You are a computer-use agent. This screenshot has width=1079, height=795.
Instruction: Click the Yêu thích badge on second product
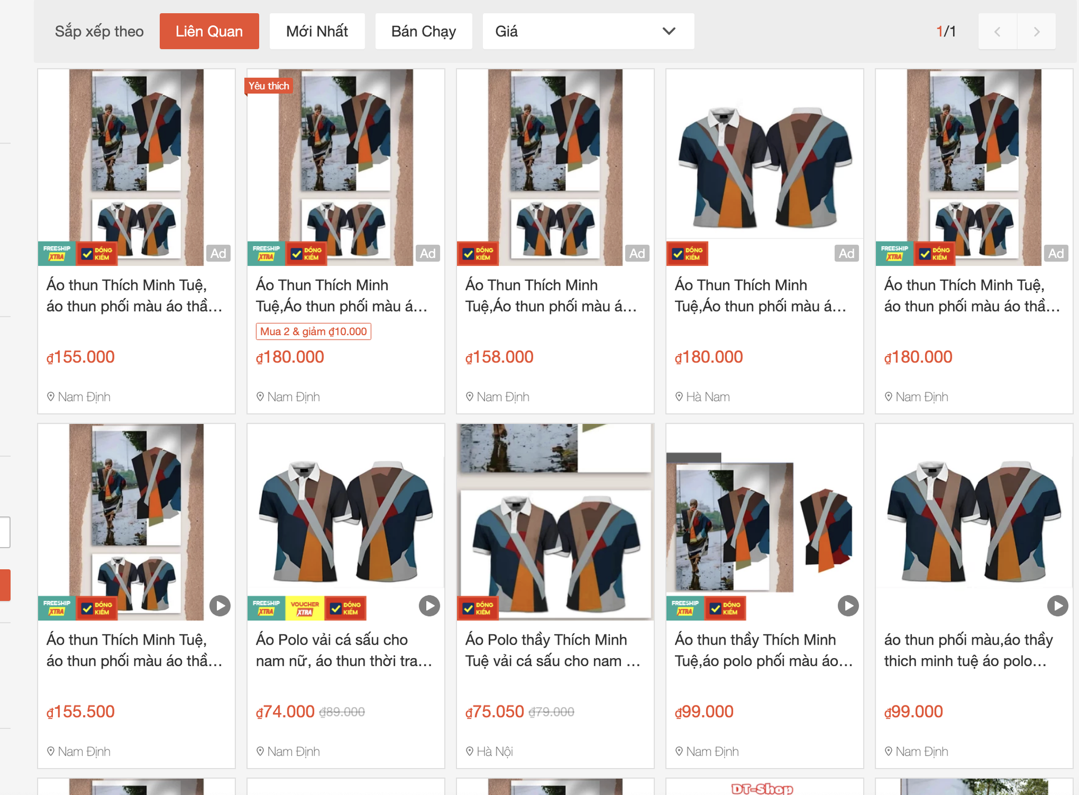269,86
